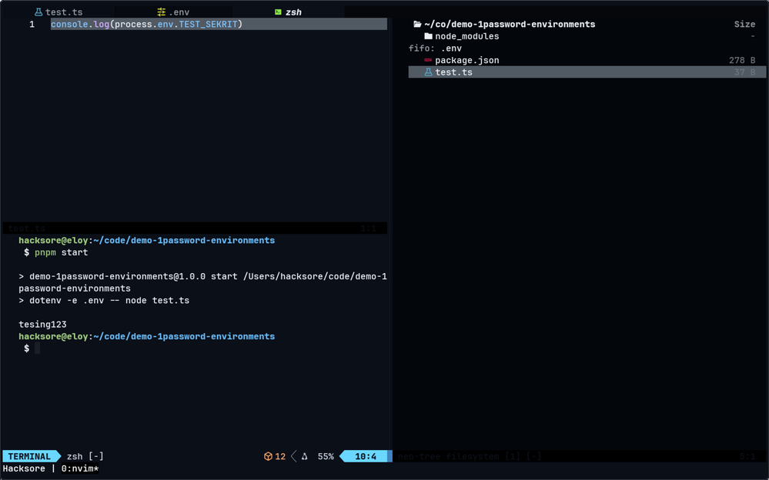This screenshot has height=480, width=769.
Task: Click the terminal icon on zsh tab
Action: tap(278, 12)
